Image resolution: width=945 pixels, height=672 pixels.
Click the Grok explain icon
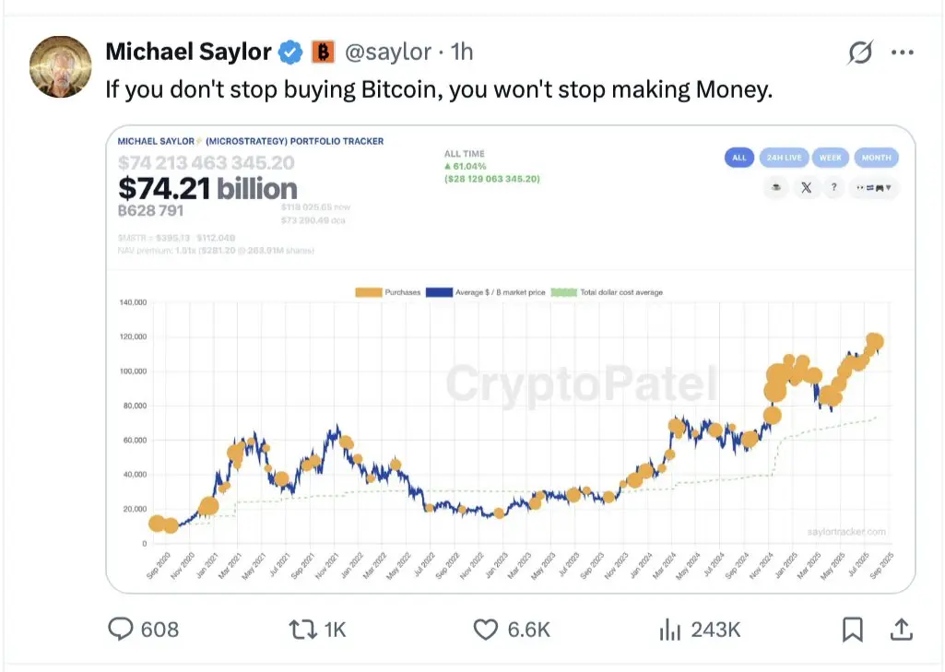click(x=860, y=53)
